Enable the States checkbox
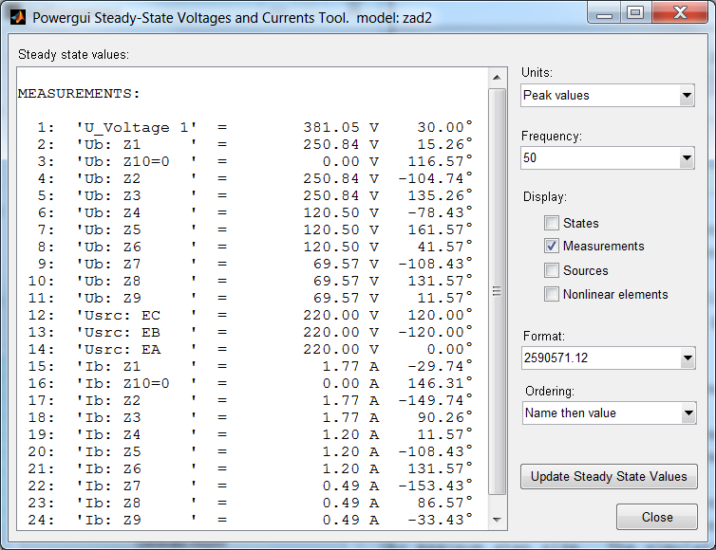 [551, 223]
